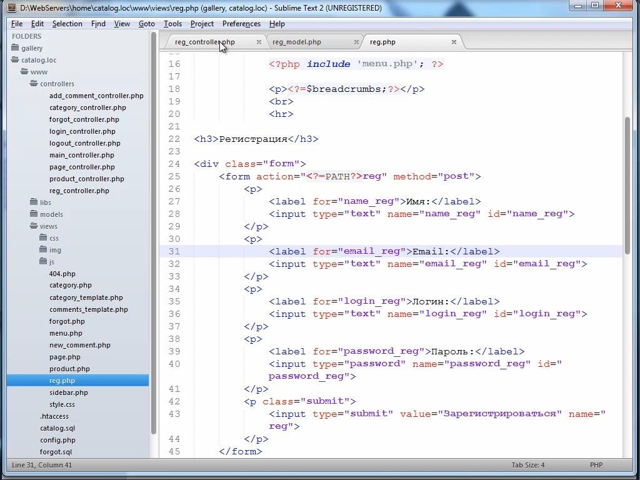Image resolution: width=640 pixels, height=480 pixels.
Task: Open logout_controller.php file
Action: click(x=85, y=143)
